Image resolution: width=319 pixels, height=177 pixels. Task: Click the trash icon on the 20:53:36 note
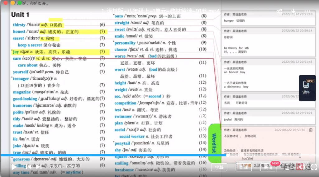311,130
